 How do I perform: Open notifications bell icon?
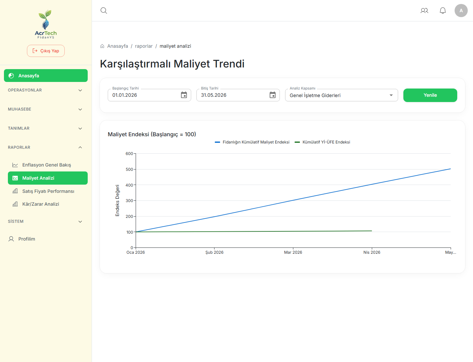(443, 11)
